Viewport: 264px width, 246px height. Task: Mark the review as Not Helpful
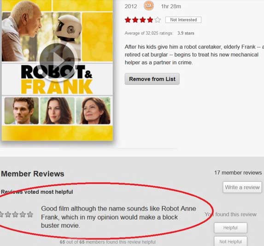click(230, 241)
